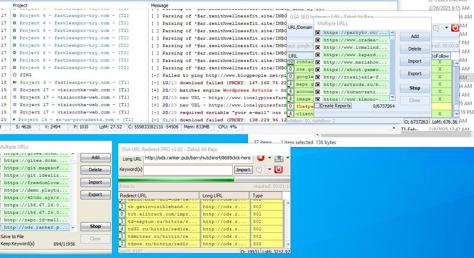This screenshot has height=258, width=474.
Task: Click down arrow of Redirect URL table scrollbar
Action: click(x=288, y=244)
